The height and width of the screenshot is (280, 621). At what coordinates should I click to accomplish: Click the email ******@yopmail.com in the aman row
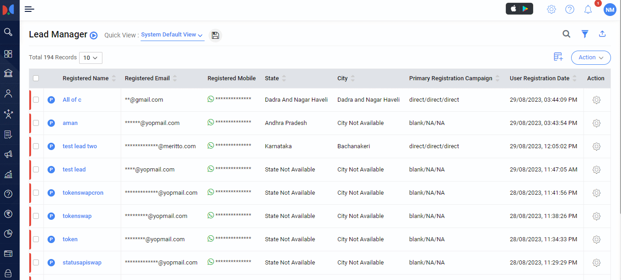coord(152,123)
